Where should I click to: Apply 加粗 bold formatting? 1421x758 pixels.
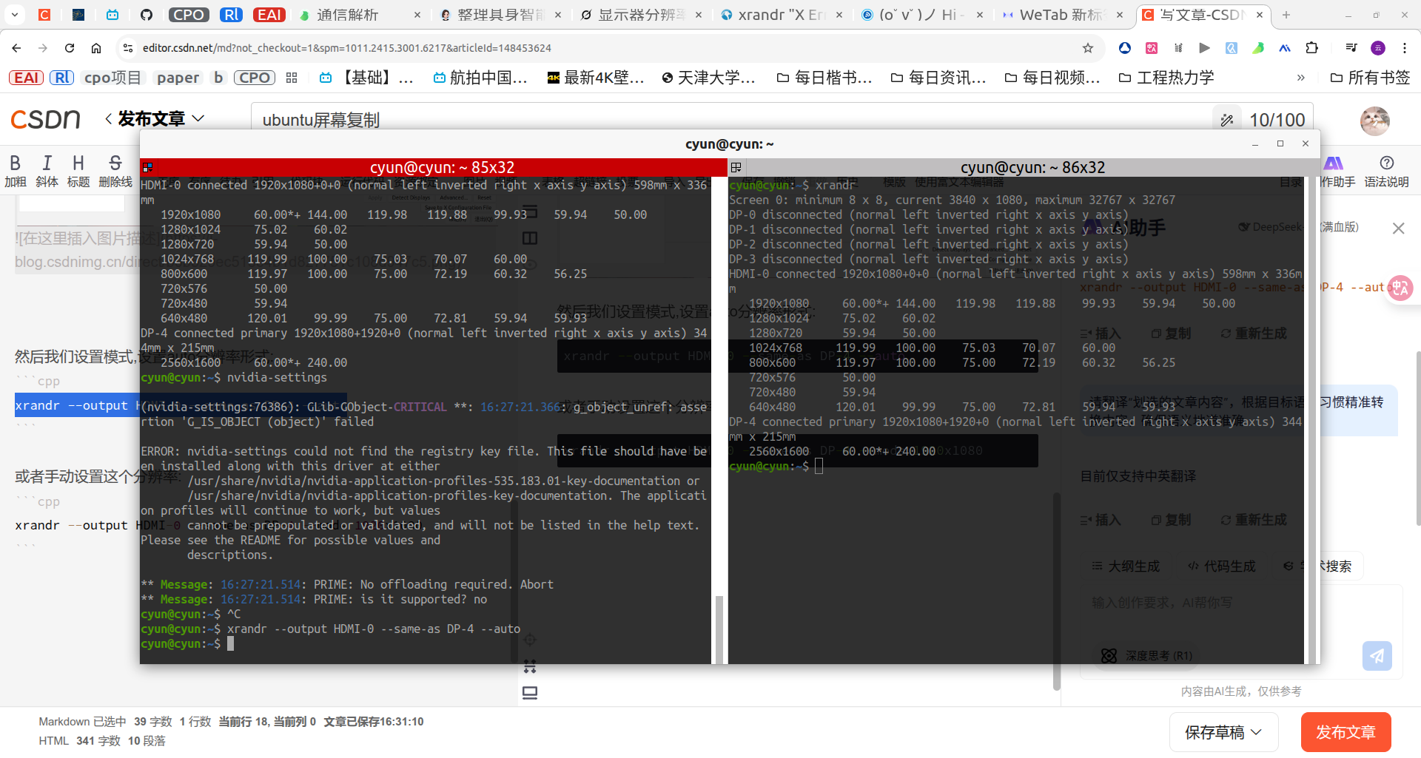pyautogui.click(x=16, y=171)
